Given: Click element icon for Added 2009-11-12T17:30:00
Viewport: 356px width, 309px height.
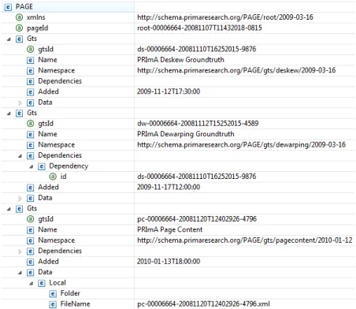Looking at the screenshot, I should pyautogui.click(x=31, y=92).
